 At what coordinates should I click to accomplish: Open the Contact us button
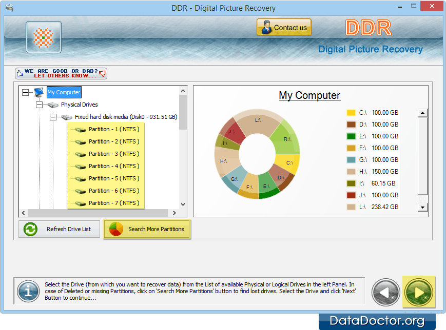[x=284, y=28]
